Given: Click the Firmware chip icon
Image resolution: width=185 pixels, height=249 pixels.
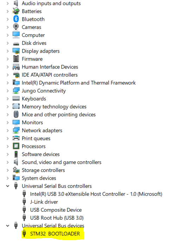Looking at the screenshot, I should [16, 59].
